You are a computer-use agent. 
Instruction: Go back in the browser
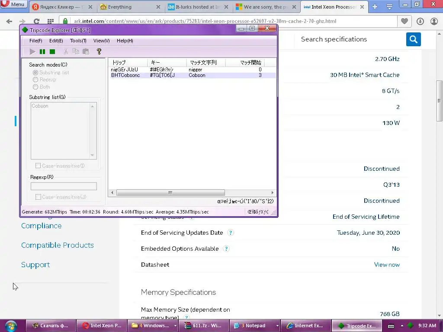[9, 21]
